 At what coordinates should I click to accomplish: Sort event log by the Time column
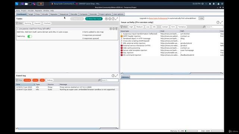pyautogui.click(x=25, y=84)
